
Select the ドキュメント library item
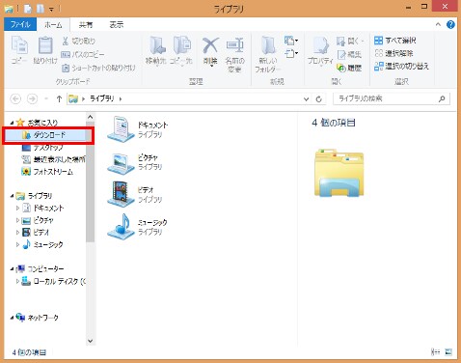pos(138,129)
